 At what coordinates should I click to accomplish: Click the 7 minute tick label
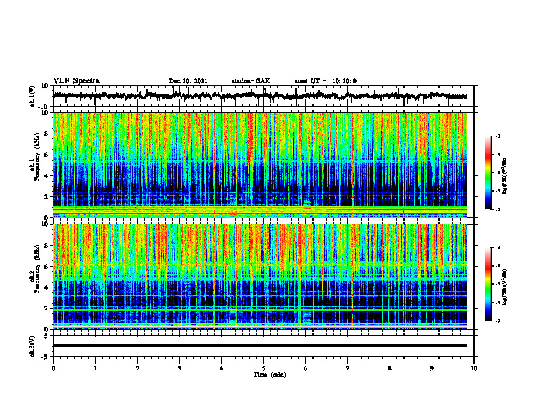tap(348, 368)
